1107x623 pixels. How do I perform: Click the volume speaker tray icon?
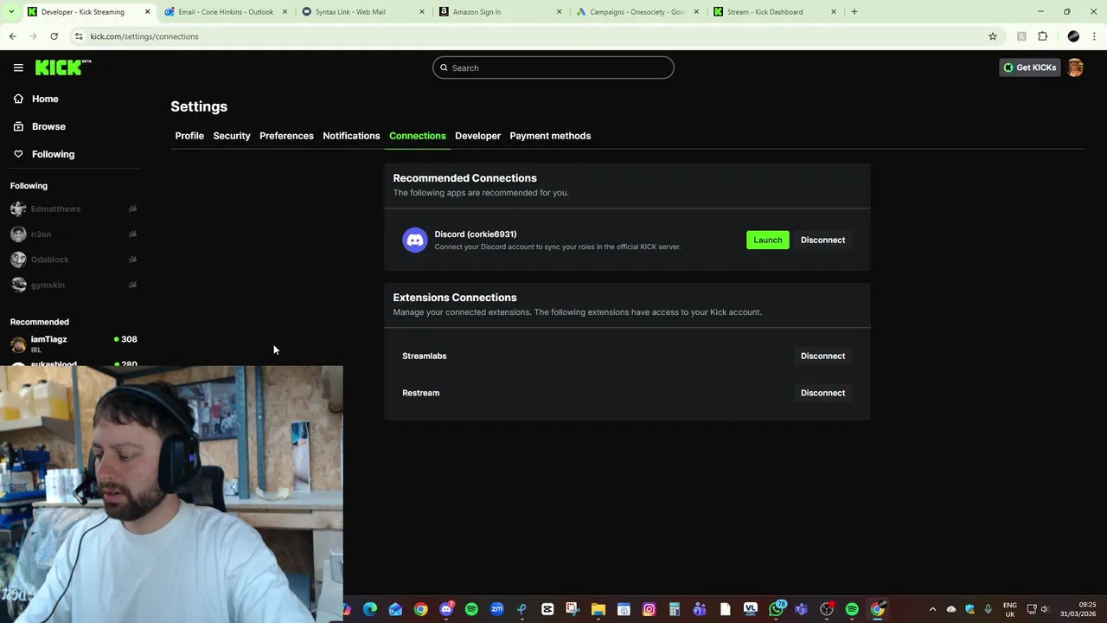point(1045,609)
